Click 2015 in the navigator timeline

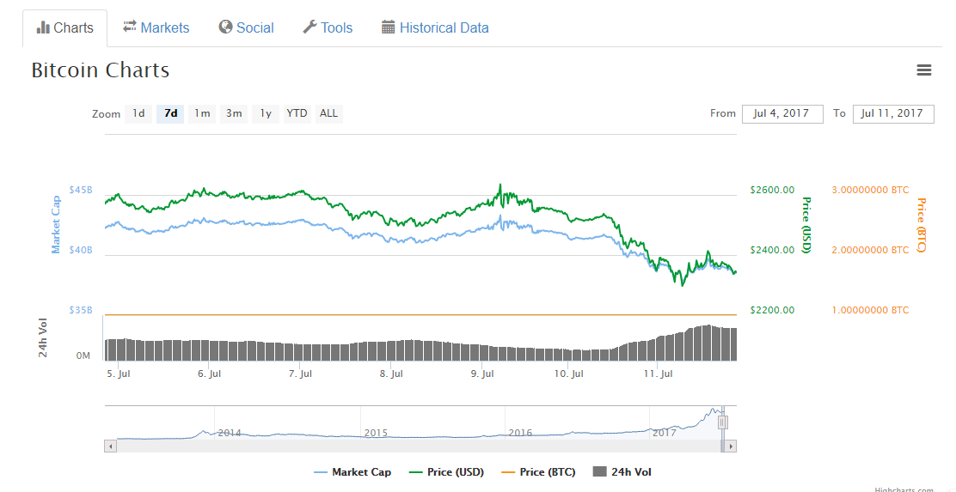[x=376, y=433]
